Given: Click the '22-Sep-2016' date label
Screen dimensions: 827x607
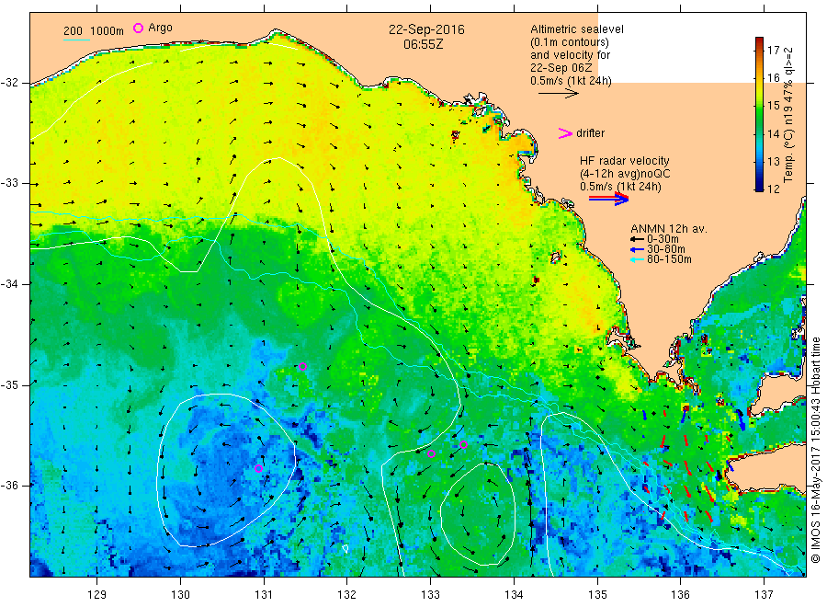Looking at the screenshot, I should point(426,29).
